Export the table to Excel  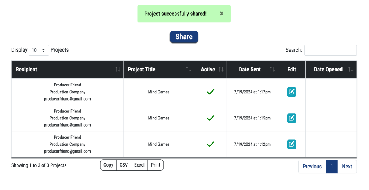139,165
